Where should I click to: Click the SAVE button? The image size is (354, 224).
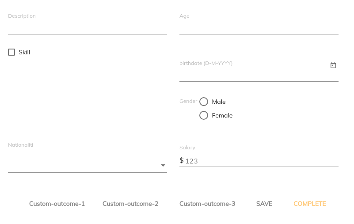[x=264, y=204]
